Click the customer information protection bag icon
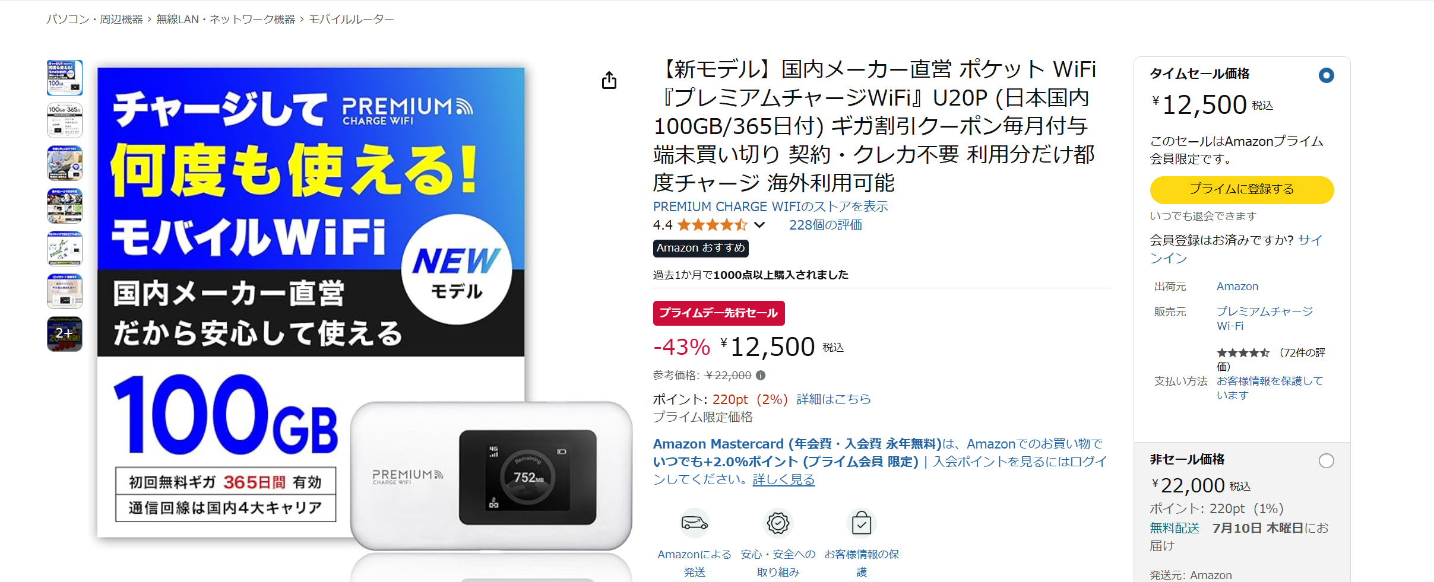1434x582 pixels. pyautogui.click(x=862, y=523)
